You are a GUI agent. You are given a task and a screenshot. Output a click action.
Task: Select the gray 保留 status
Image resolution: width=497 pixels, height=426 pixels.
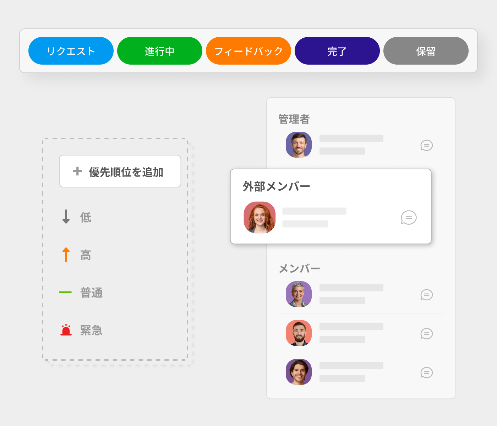coord(426,51)
